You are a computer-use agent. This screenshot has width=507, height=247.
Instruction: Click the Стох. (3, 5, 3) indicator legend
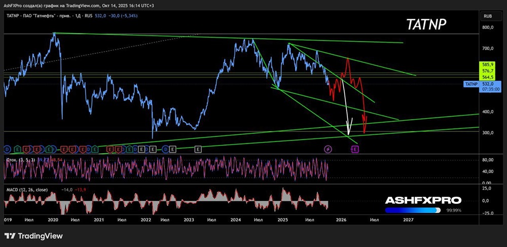(20, 159)
